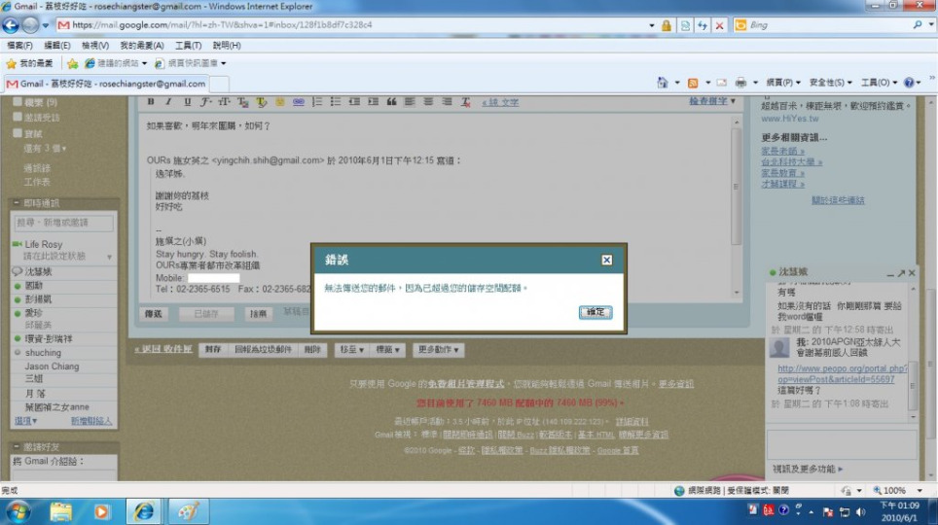Apply bulleted list formatting
Viewport: 938px width, 525px height.
point(336,102)
